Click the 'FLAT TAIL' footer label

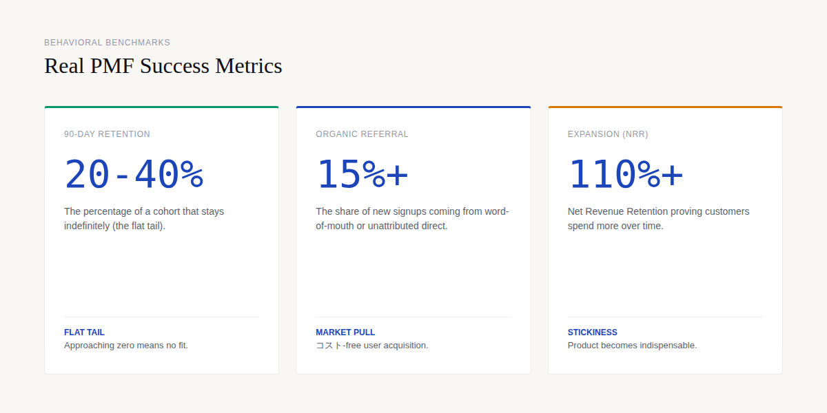coord(84,332)
